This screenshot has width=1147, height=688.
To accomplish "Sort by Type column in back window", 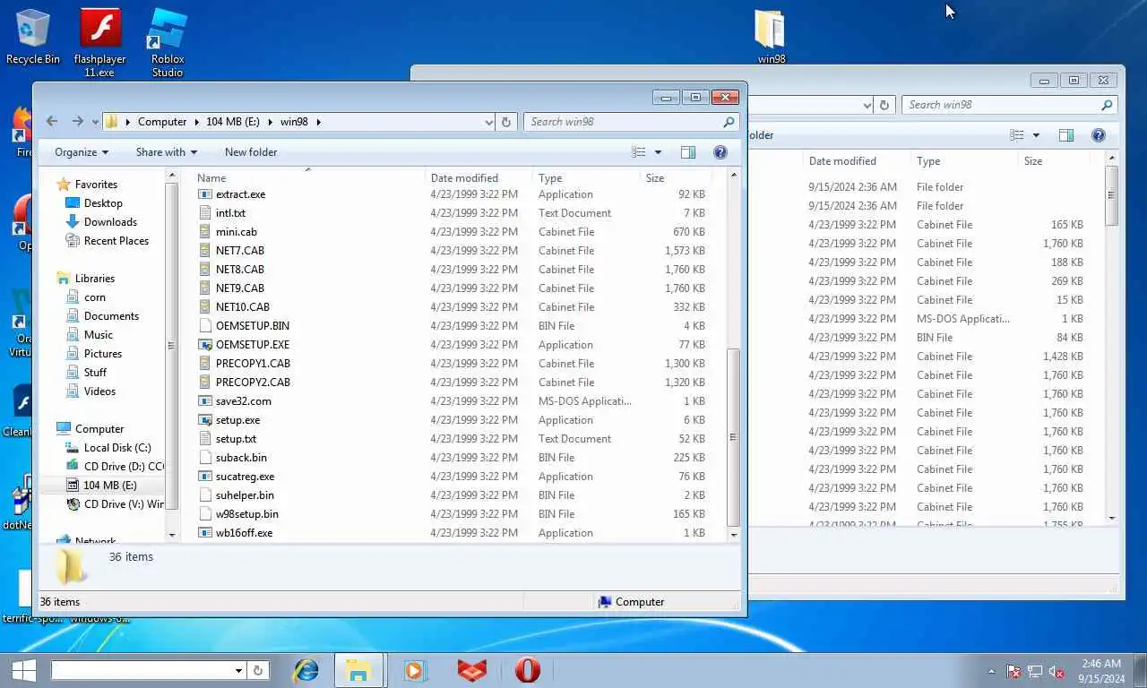I will (x=964, y=161).
